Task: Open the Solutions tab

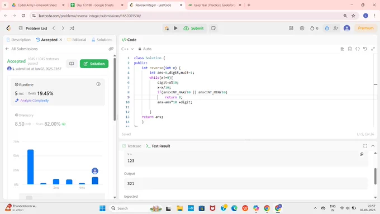Action: tap(102, 40)
